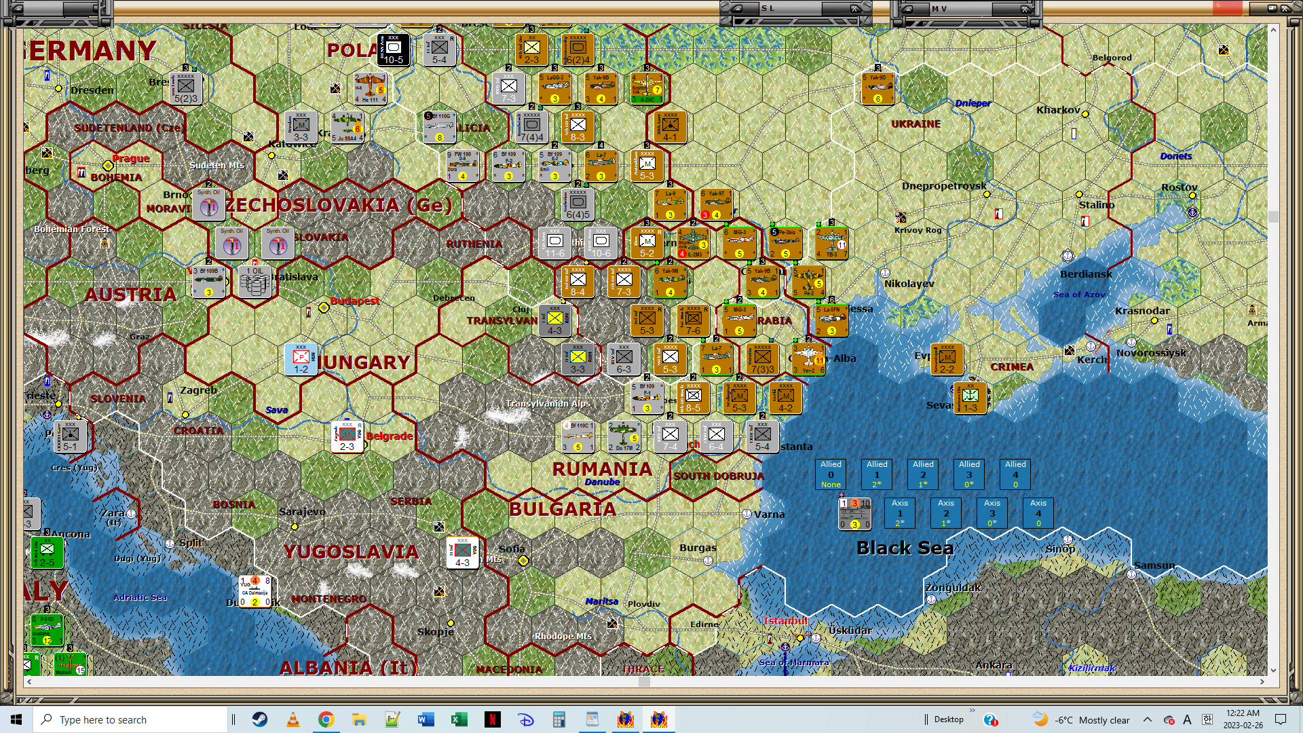Image resolution: width=1303 pixels, height=733 pixels.
Task: Select the Pe-3bis air counter
Action: 785,243
